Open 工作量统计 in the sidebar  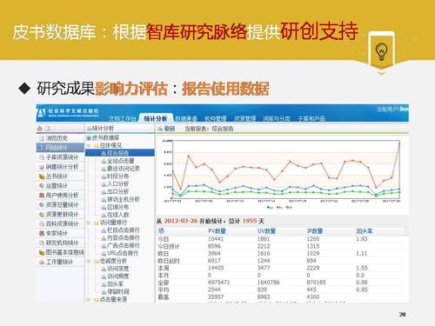(56, 262)
